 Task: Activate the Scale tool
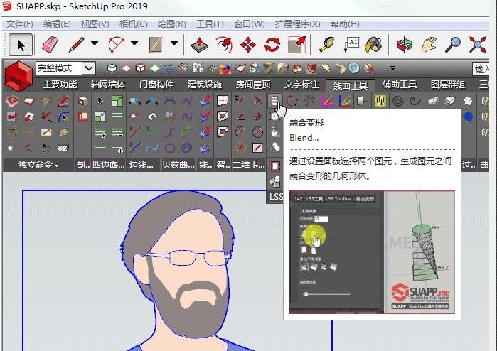pos(296,45)
